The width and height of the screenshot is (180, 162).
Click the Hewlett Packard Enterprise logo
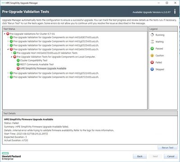click(x=11, y=156)
